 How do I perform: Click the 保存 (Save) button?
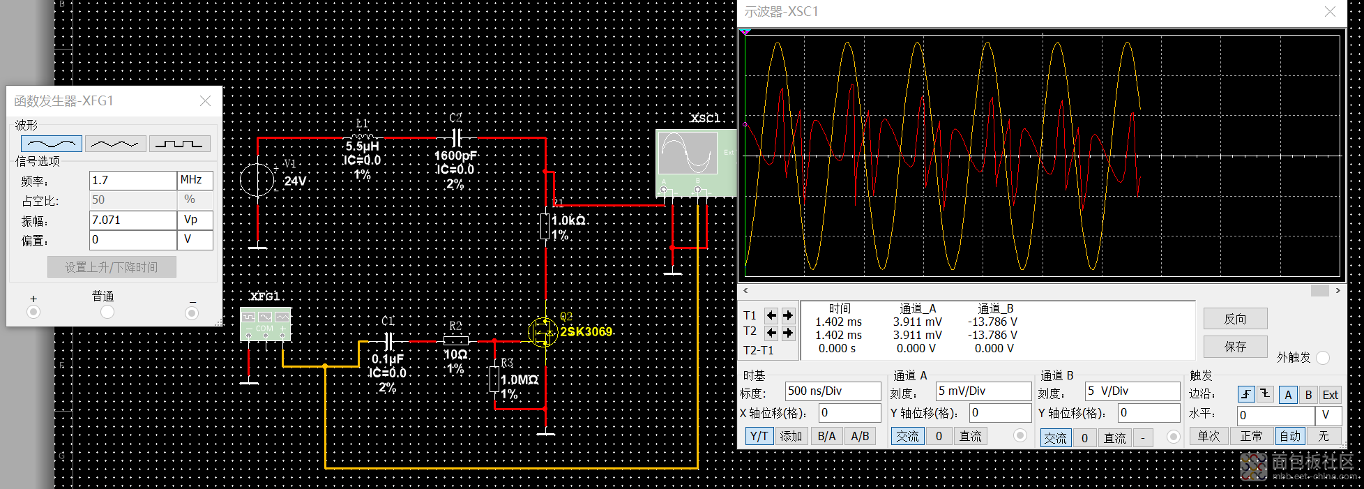[x=1235, y=347]
